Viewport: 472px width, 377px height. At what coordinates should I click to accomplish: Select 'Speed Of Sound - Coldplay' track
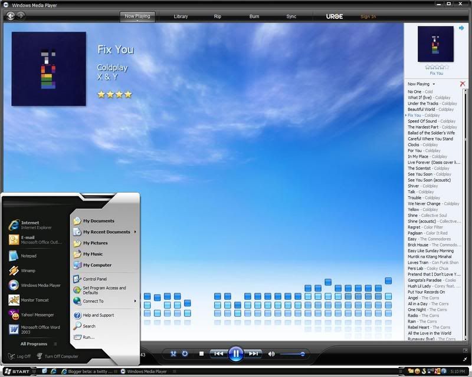point(431,121)
